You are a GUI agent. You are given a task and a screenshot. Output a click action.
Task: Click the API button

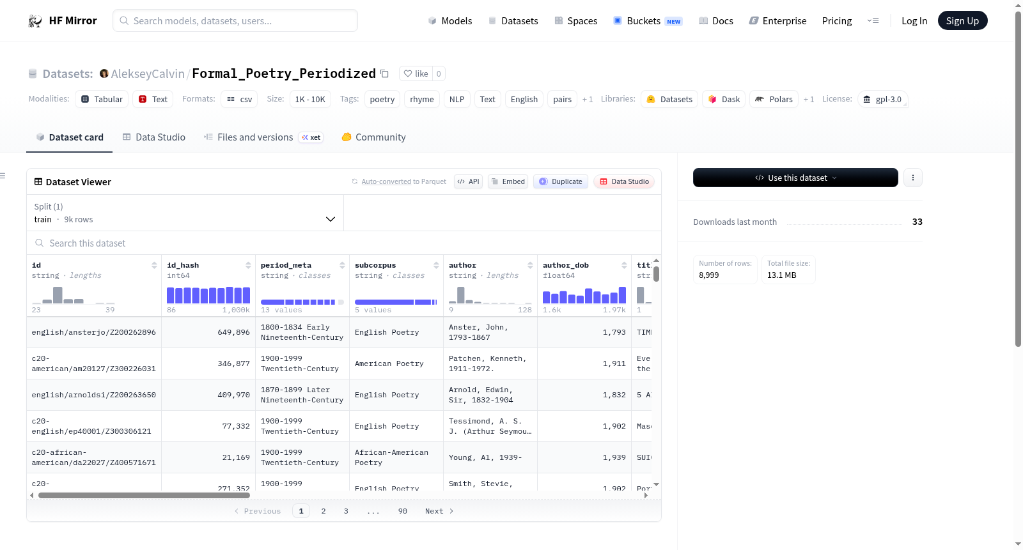[x=468, y=181]
